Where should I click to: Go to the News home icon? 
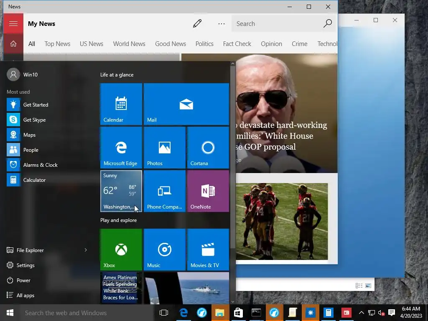13,44
